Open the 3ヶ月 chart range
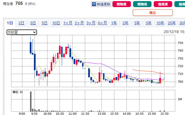 tap(91, 23)
